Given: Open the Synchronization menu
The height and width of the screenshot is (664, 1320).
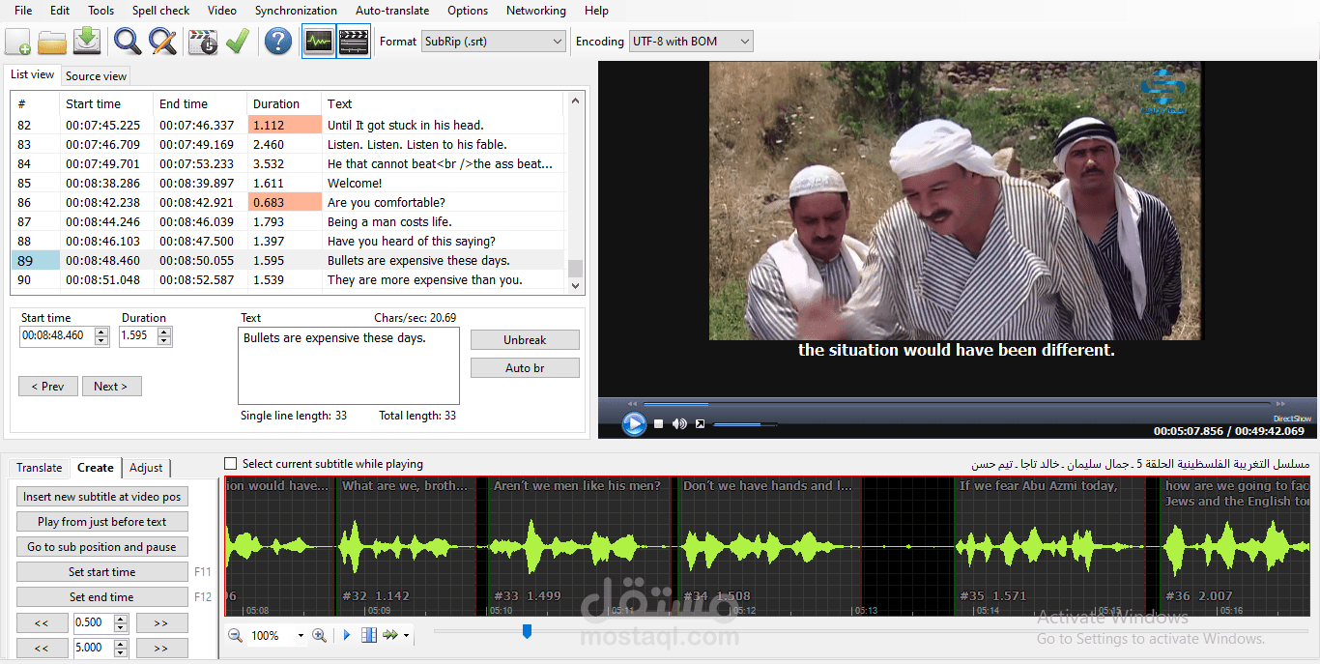Looking at the screenshot, I should pos(296,11).
